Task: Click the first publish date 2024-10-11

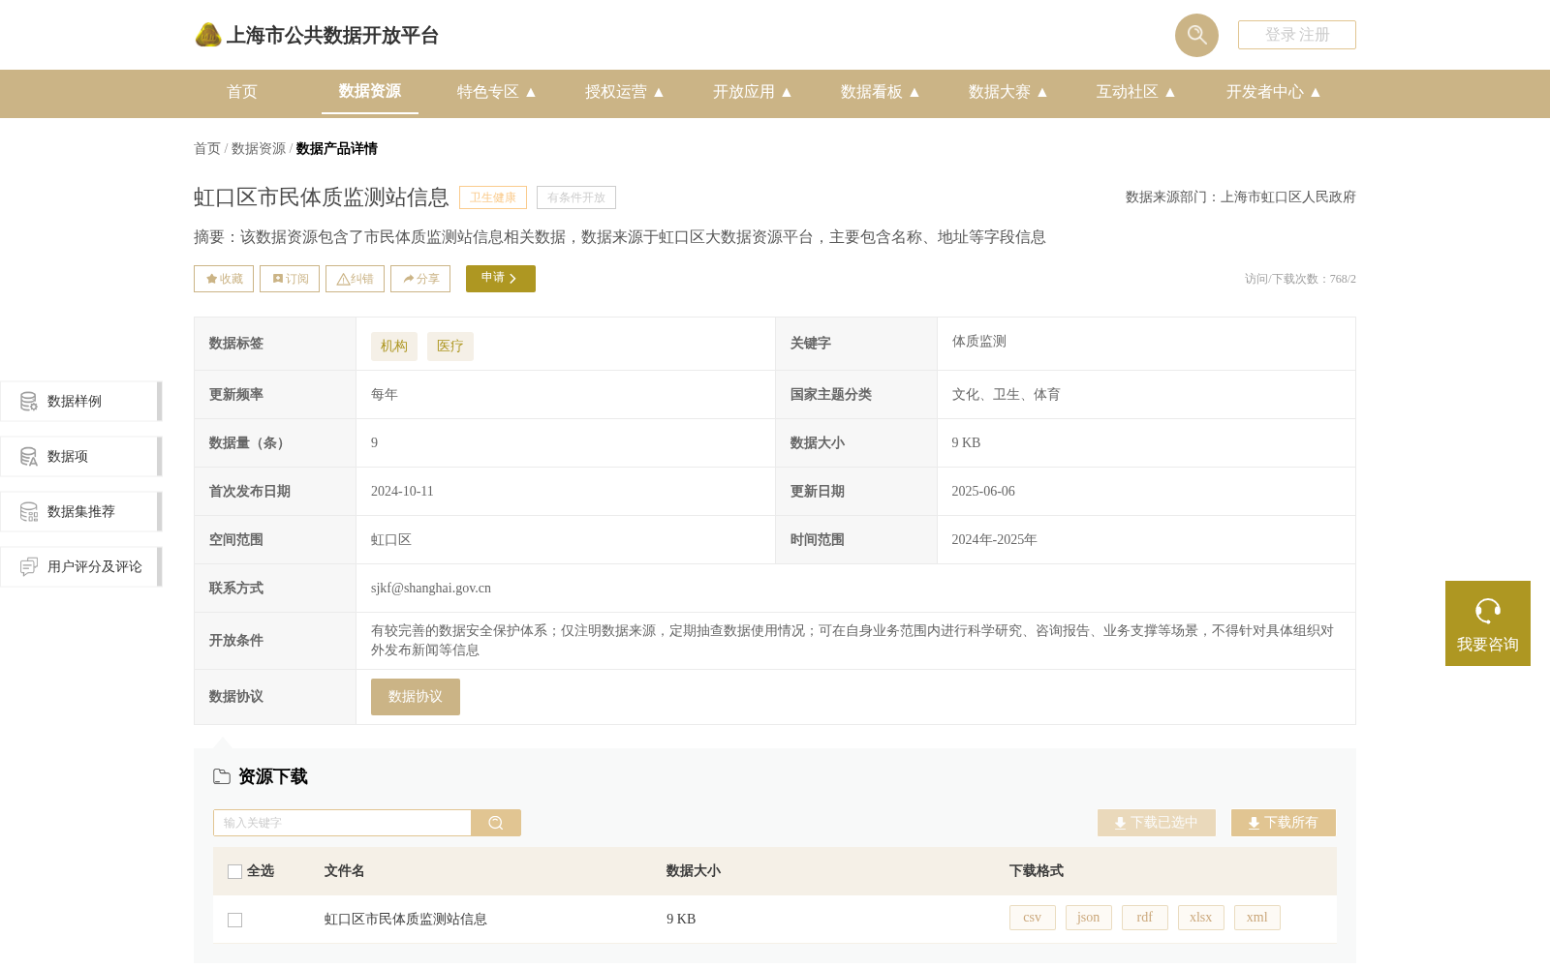Action: point(402,491)
